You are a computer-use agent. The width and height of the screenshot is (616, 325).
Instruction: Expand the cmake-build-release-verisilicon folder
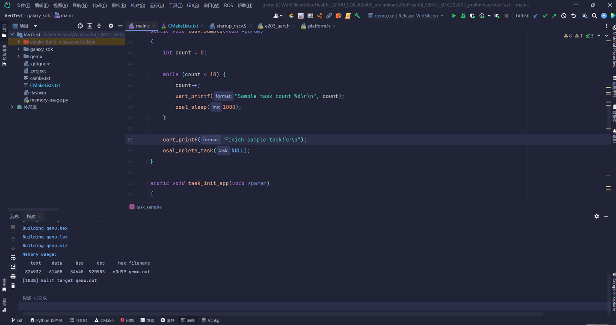pyautogui.click(x=18, y=42)
